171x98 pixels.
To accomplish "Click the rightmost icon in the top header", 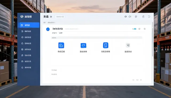I will [x=149, y=17].
